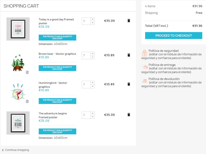Increase quantity of Today is a good day poster
The height and width of the screenshot is (154, 206).
click(93, 19)
